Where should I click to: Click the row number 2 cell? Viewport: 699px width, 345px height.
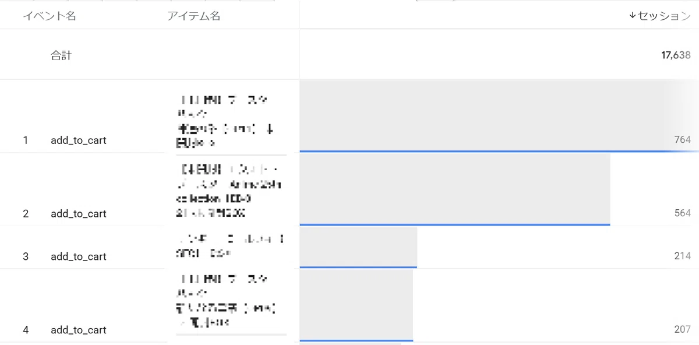(x=26, y=214)
